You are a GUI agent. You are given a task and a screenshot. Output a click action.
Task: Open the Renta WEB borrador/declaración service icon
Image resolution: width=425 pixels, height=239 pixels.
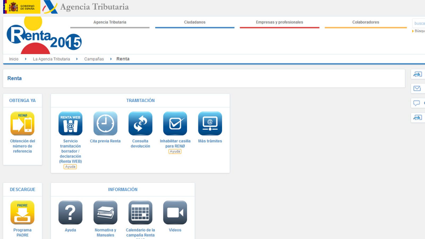[70, 123]
